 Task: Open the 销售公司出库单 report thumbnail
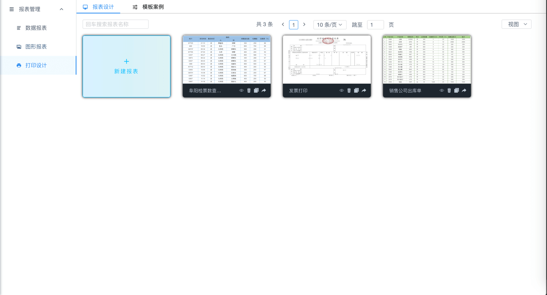(427, 60)
